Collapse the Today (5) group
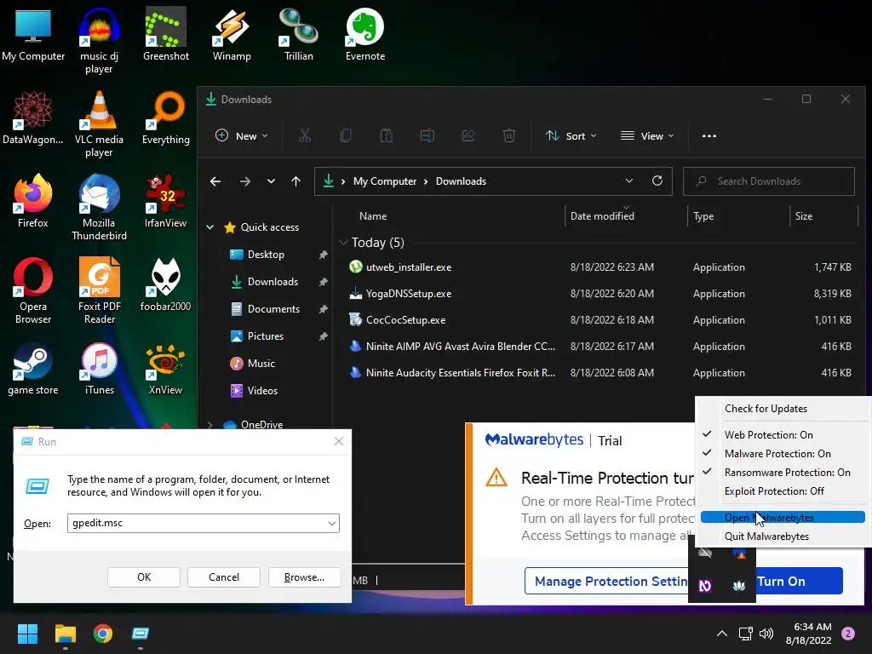This screenshot has height=654, width=872. pos(343,243)
